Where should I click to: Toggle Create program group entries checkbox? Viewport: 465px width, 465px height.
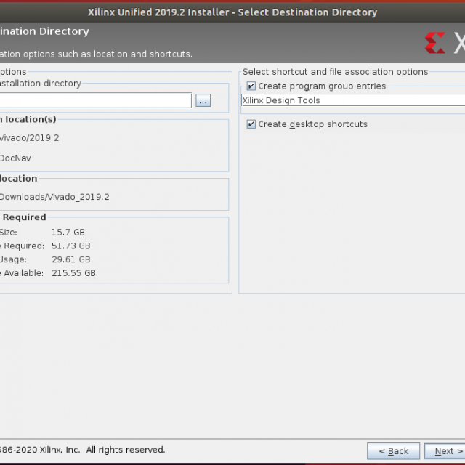251,86
